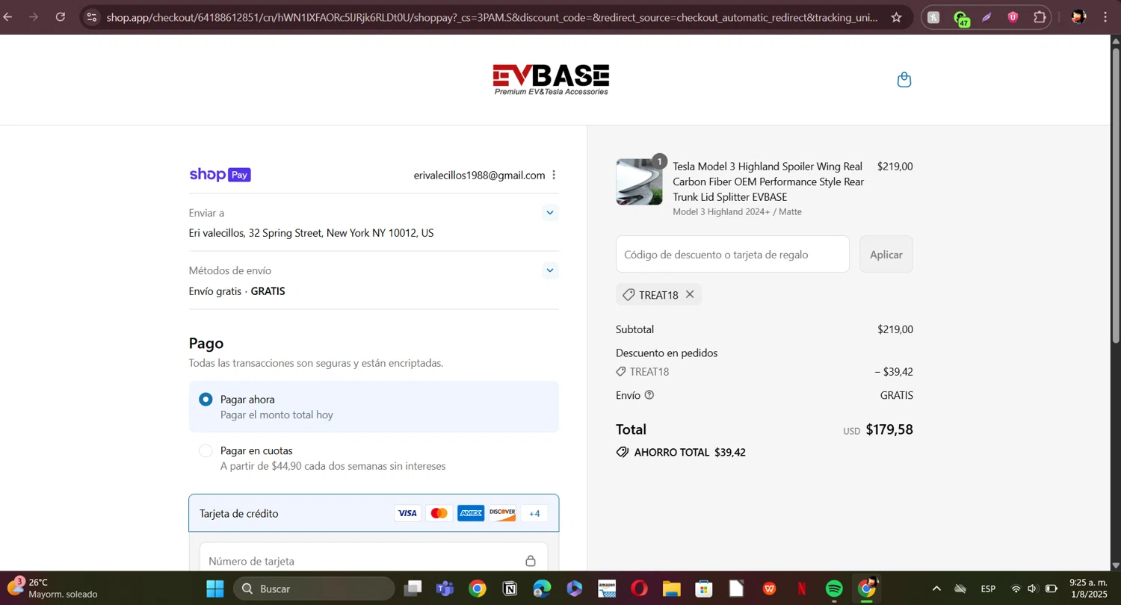Image resolution: width=1121 pixels, height=605 pixels.
Task: Click the Total amount $179,58
Action: [x=889, y=429]
